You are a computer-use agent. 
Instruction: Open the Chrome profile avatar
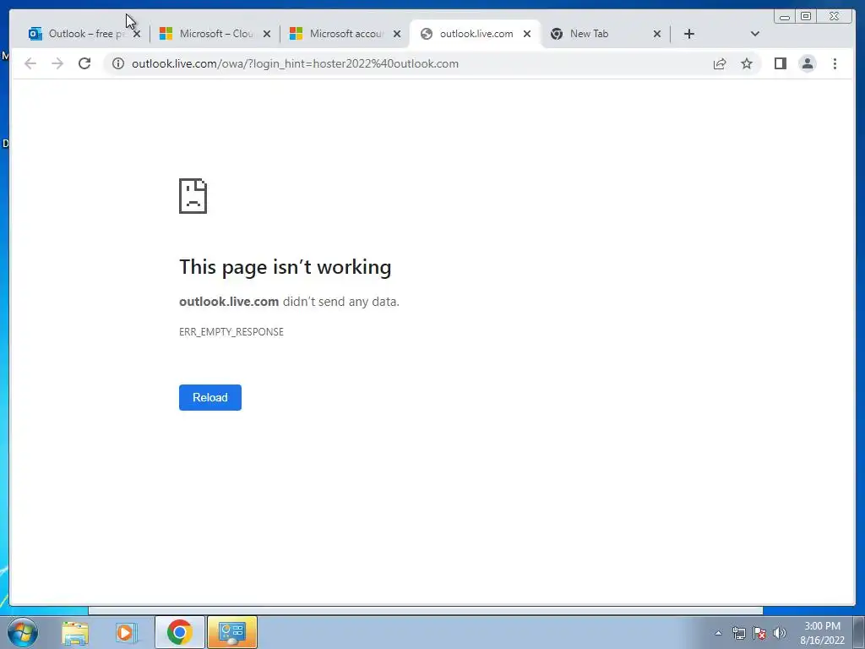[x=808, y=63]
